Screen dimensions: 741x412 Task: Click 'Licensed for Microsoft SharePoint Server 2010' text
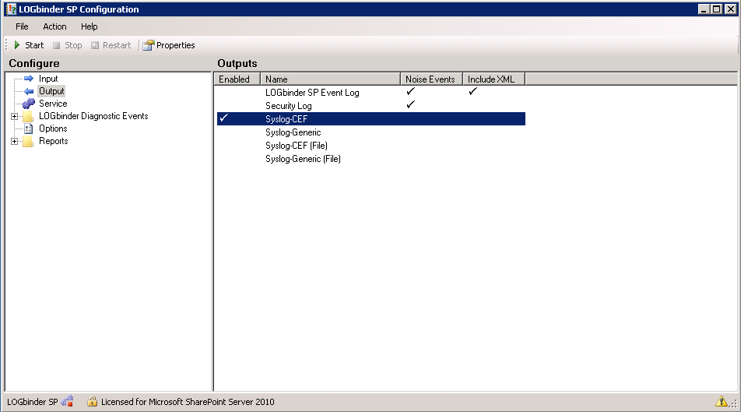(x=188, y=402)
